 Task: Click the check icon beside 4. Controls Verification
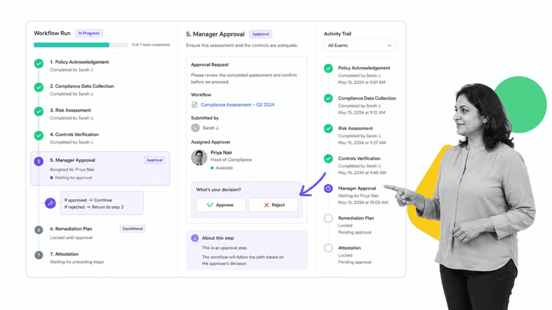coord(39,135)
